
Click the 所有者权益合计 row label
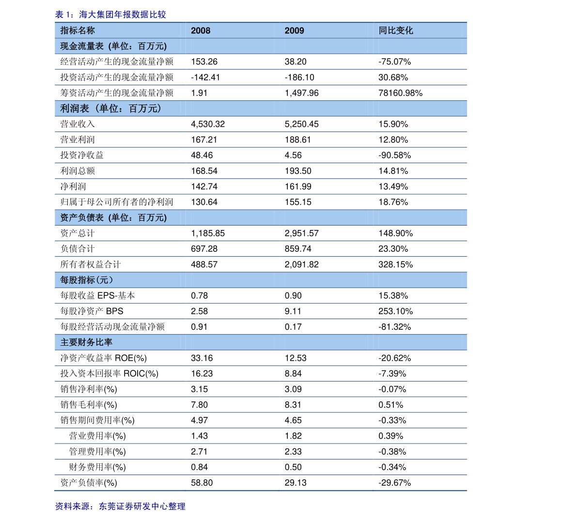pos(91,264)
